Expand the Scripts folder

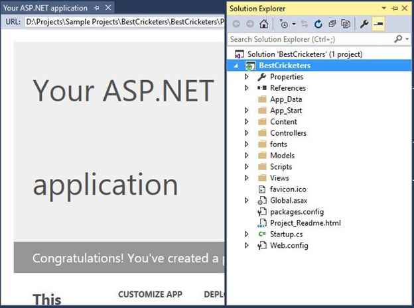coord(246,166)
